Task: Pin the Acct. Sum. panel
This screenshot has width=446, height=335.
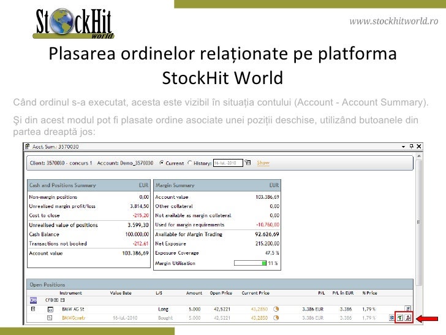Action: [411, 146]
